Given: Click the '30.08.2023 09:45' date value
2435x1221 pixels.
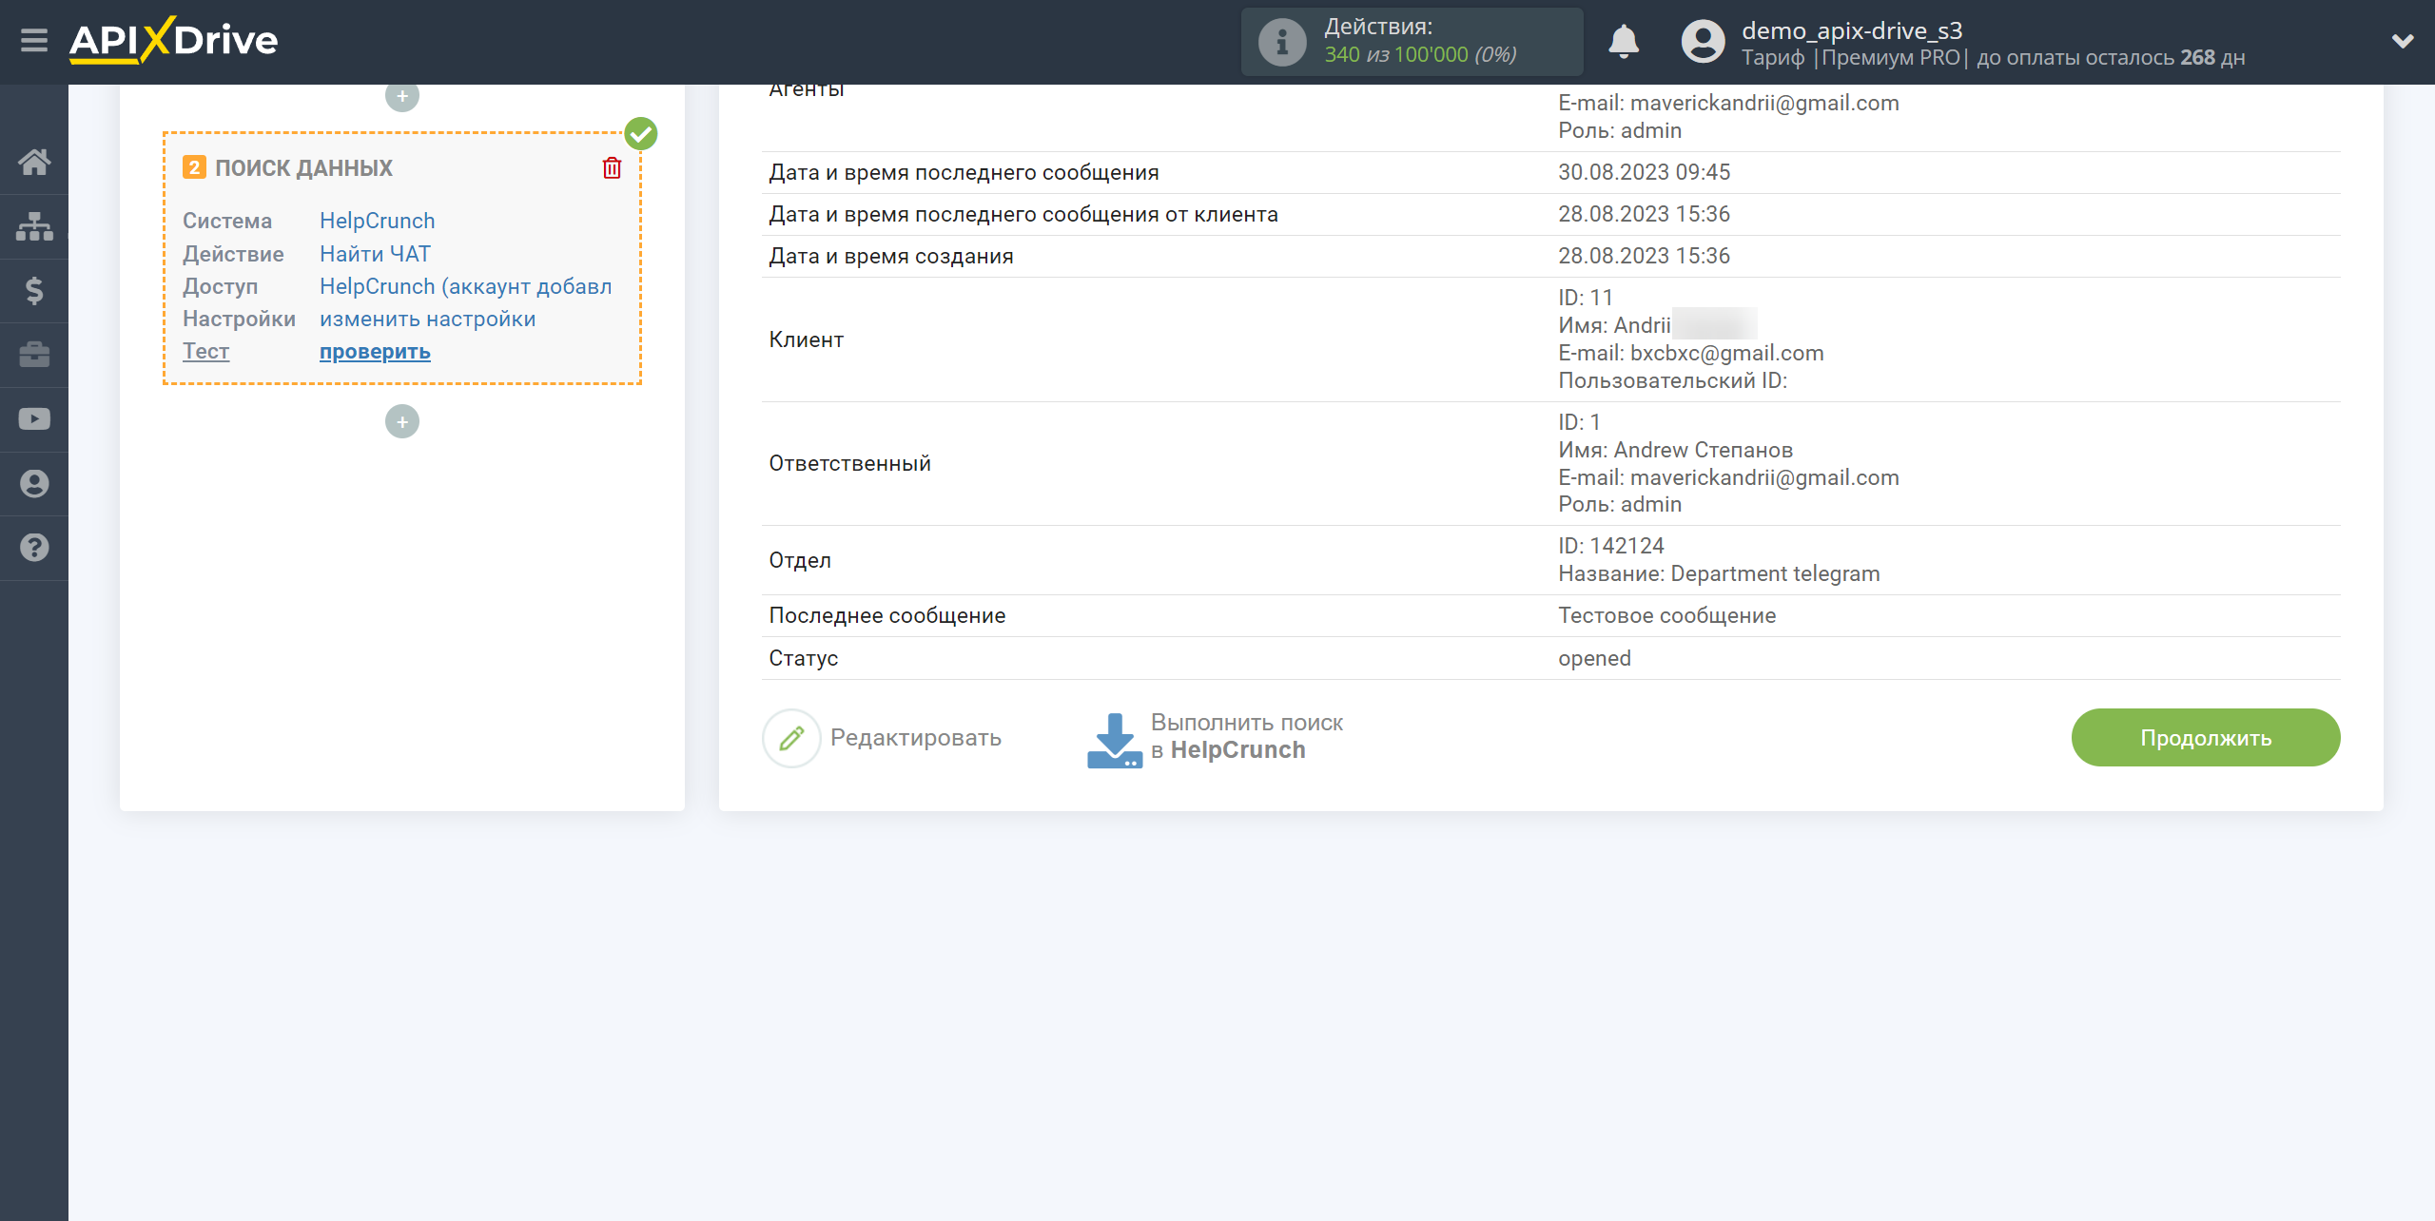Looking at the screenshot, I should pos(1644,172).
